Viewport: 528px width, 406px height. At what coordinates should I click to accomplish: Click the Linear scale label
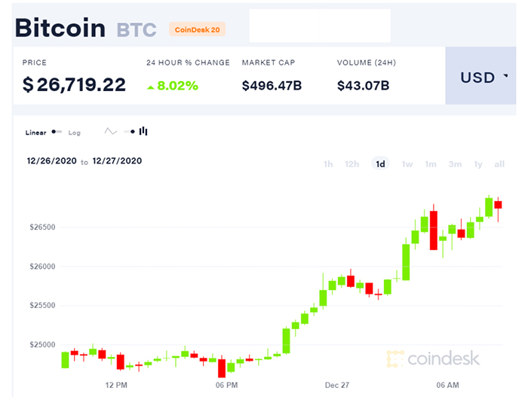tap(35, 133)
